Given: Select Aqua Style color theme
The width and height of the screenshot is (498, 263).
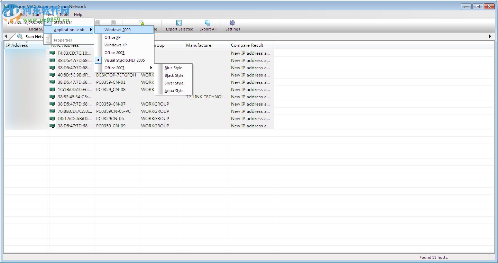Looking at the screenshot, I should pos(174,91).
